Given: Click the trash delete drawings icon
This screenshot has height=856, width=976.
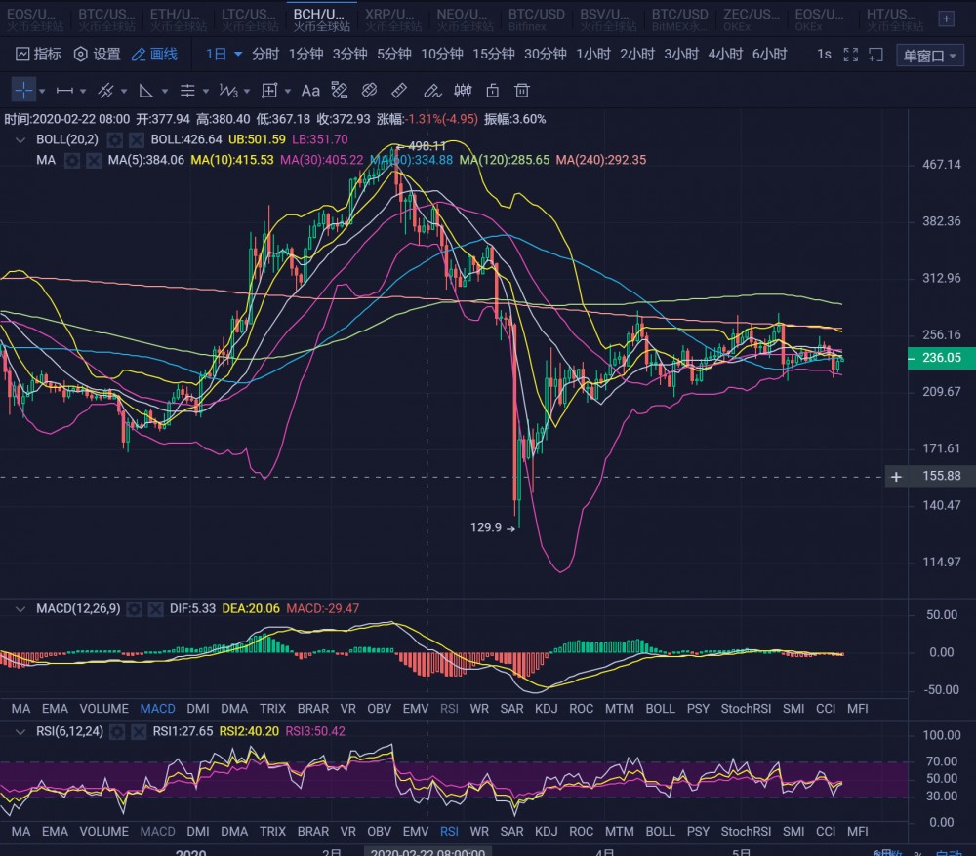Looking at the screenshot, I should (522, 91).
